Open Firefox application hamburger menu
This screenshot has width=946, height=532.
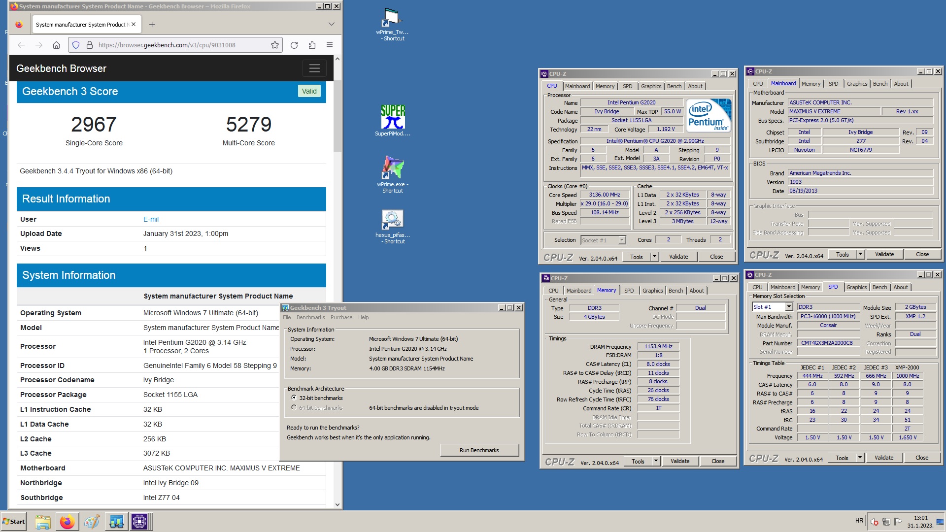coord(330,45)
